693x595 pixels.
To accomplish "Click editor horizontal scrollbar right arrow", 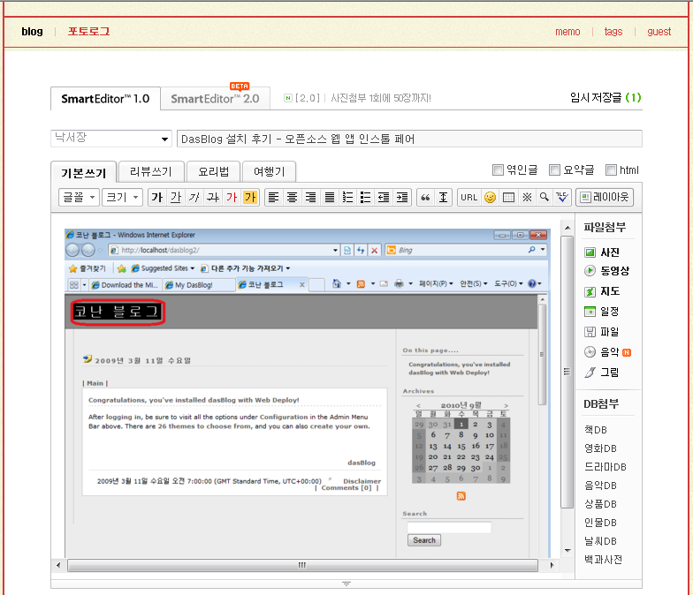I will point(552,565).
